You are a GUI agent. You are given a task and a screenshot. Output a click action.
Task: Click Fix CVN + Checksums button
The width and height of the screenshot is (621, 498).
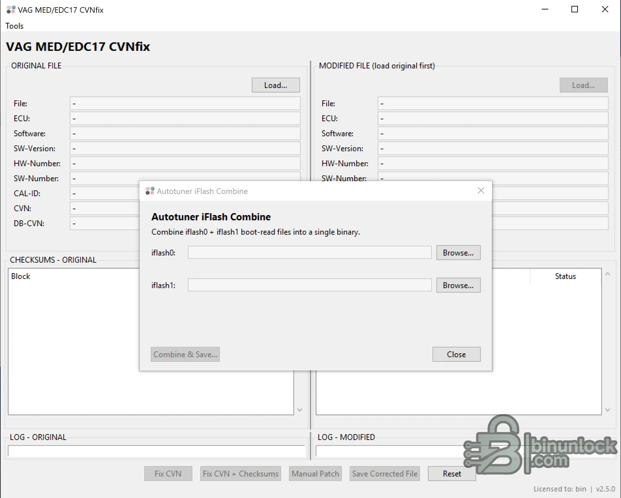241,474
